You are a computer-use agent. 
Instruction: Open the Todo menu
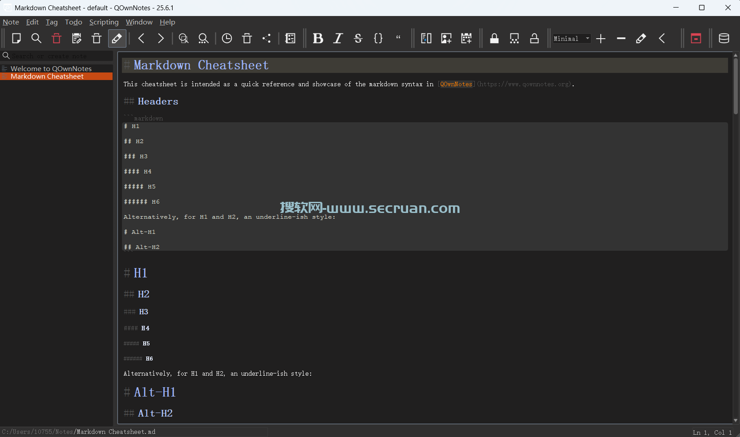[x=73, y=22]
